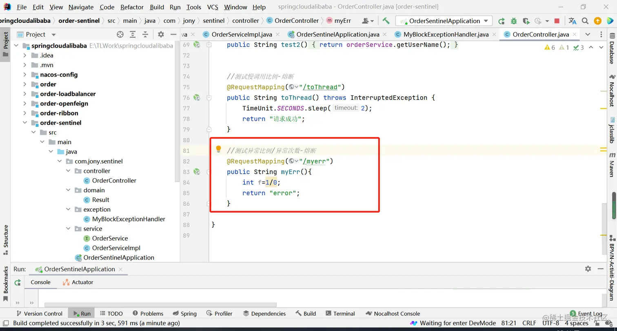This screenshot has height=331, width=617.
Task: Open the Refactor menu
Action: pyautogui.click(x=132, y=7)
